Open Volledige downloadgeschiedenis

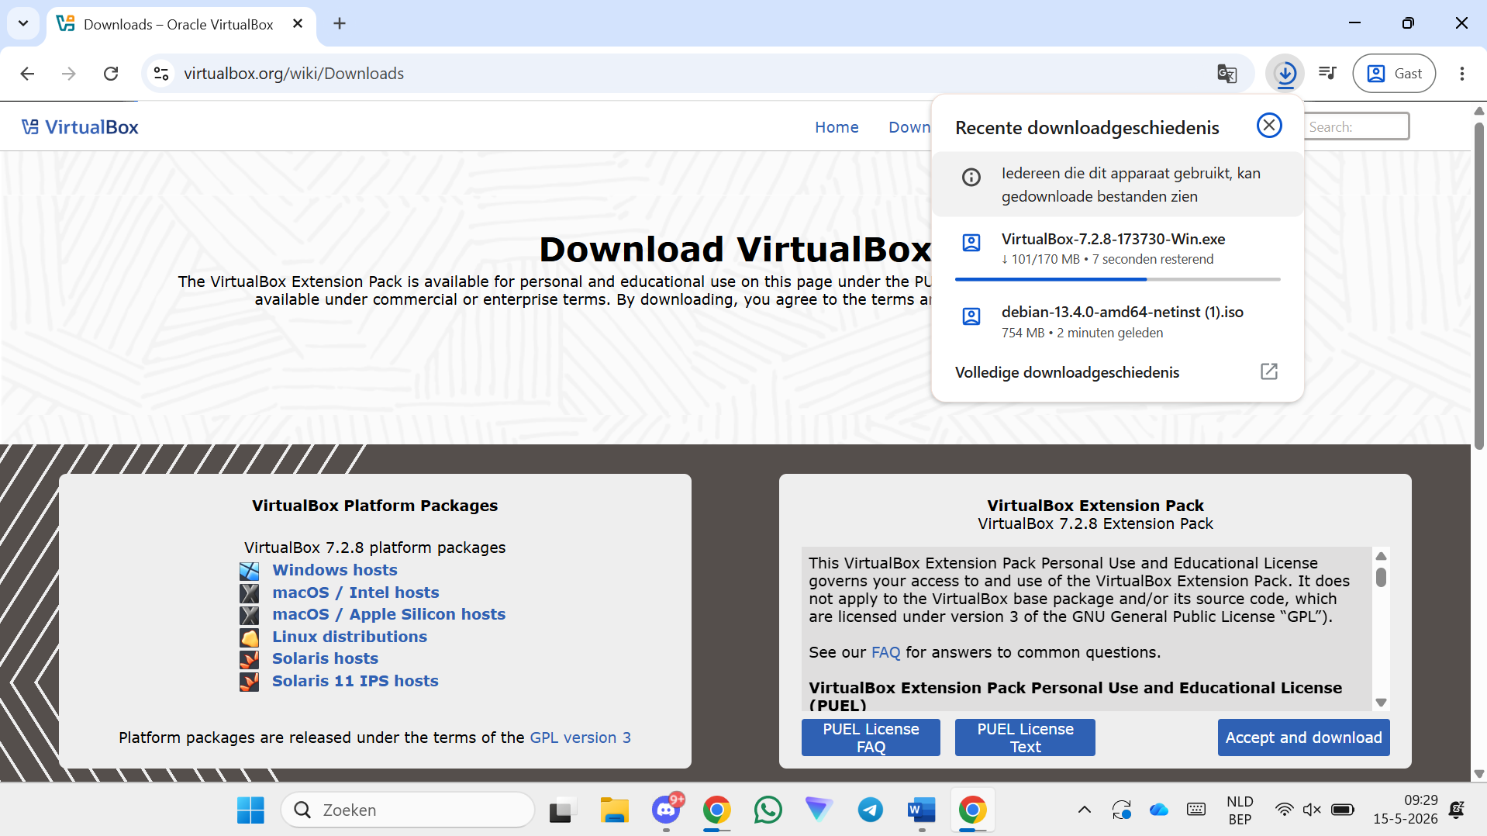click(1116, 372)
